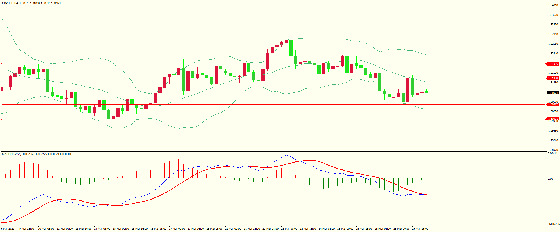The width and height of the screenshot is (560, 232).
Task: Click the 28 Mar 08:00 time label
Action: coord(383,229)
